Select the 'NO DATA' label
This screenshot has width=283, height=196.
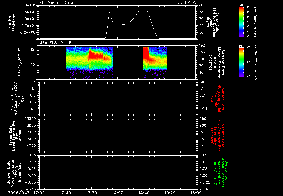(x=186, y=2)
